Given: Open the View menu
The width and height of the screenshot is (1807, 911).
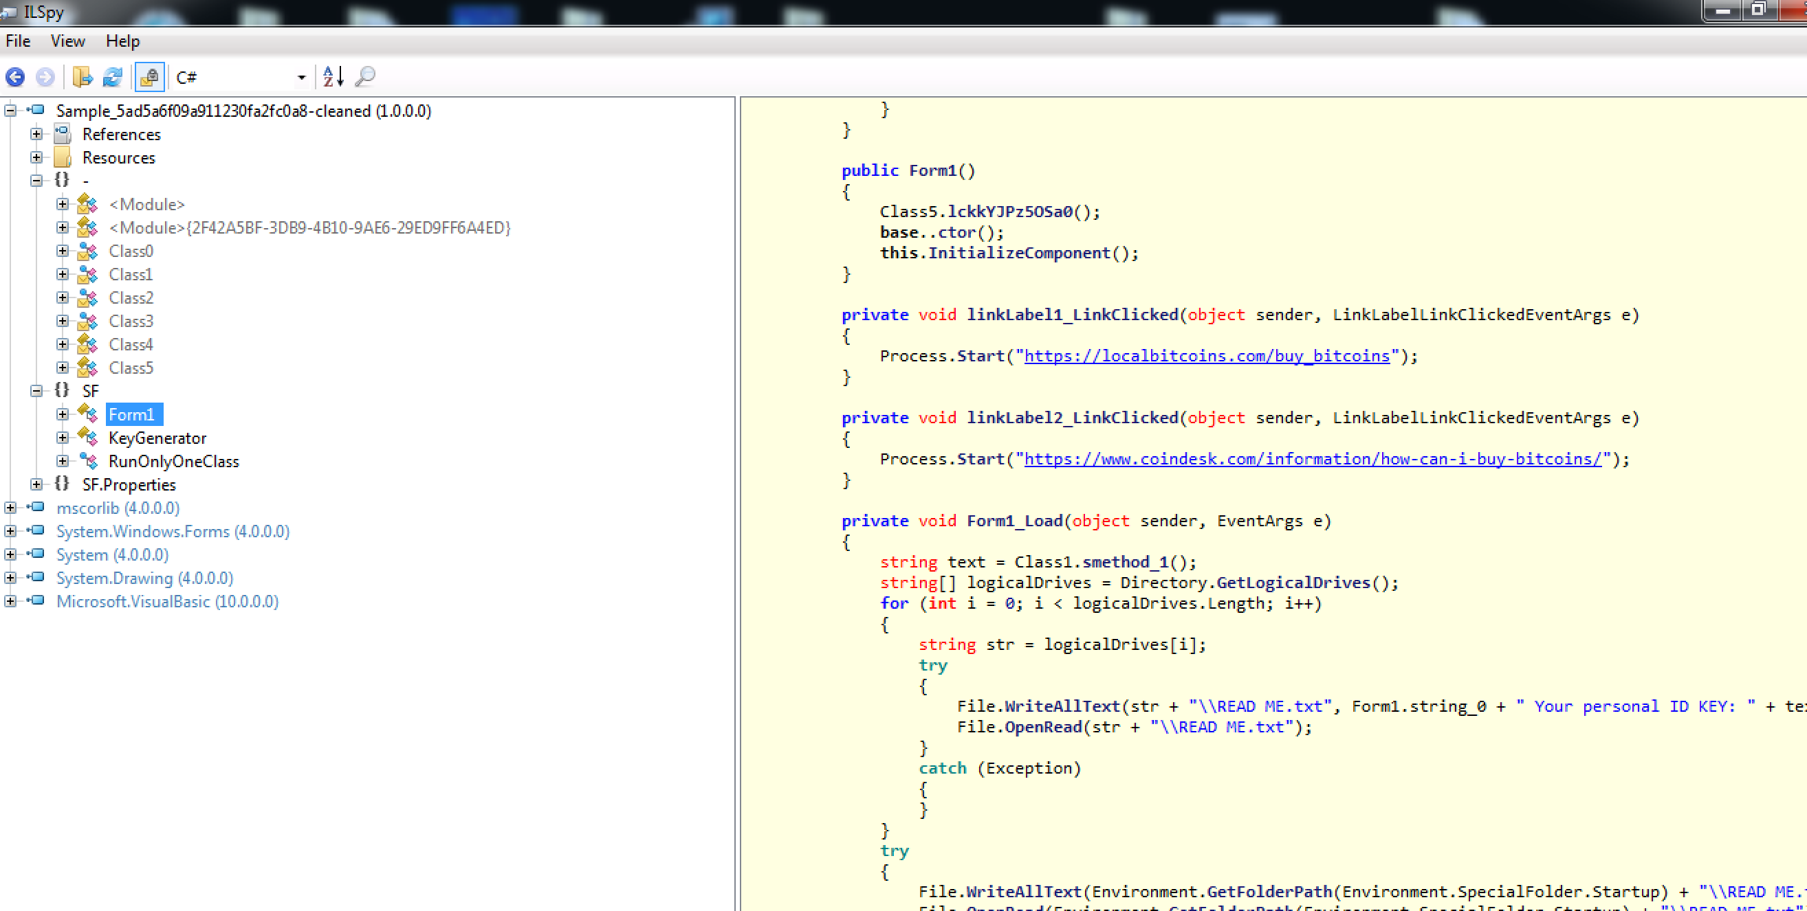Looking at the screenshot, I should [67, 41].
